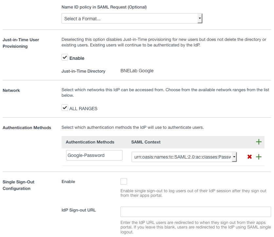Click the IdP Sign-out URL label
Screen dimensions: 274x237
point(79,210)
